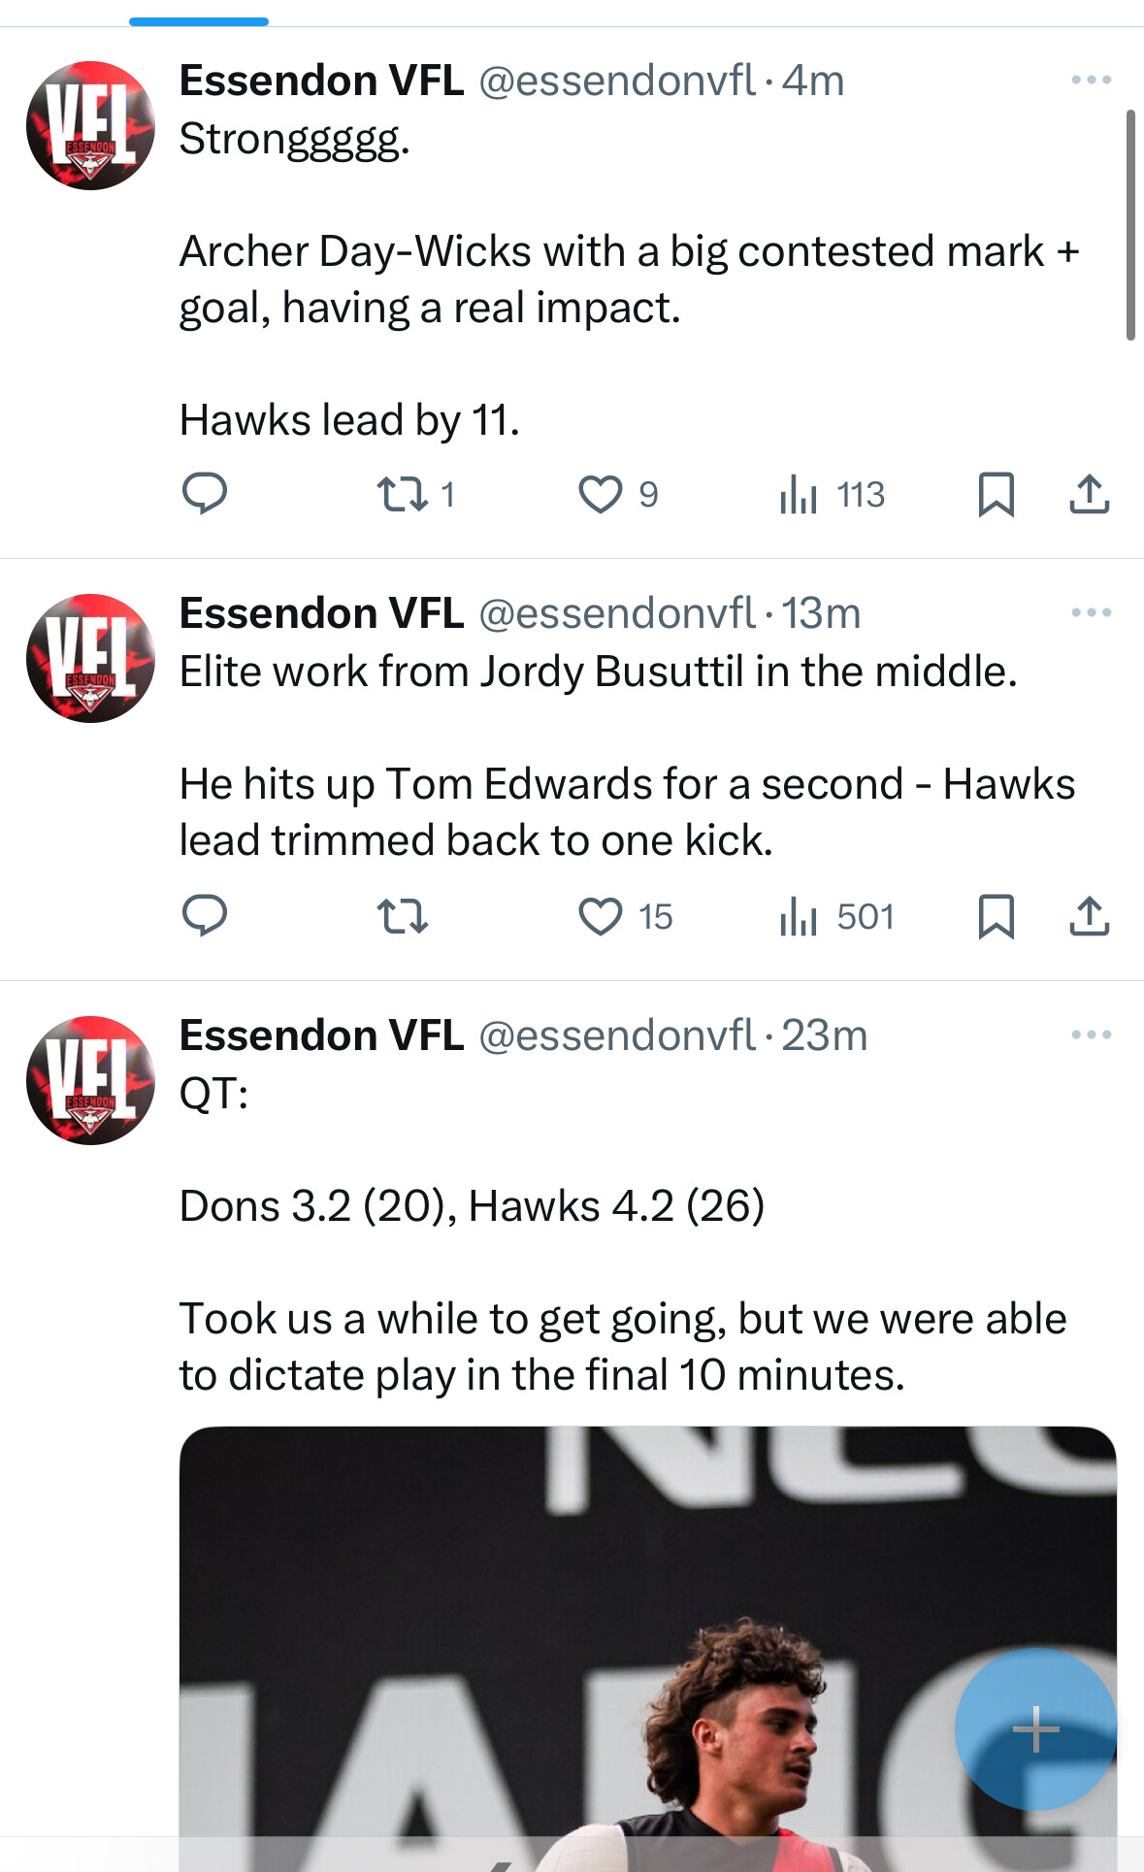Open more options on the 13m tweet

pyautogui.click(x=1091, y=612)
